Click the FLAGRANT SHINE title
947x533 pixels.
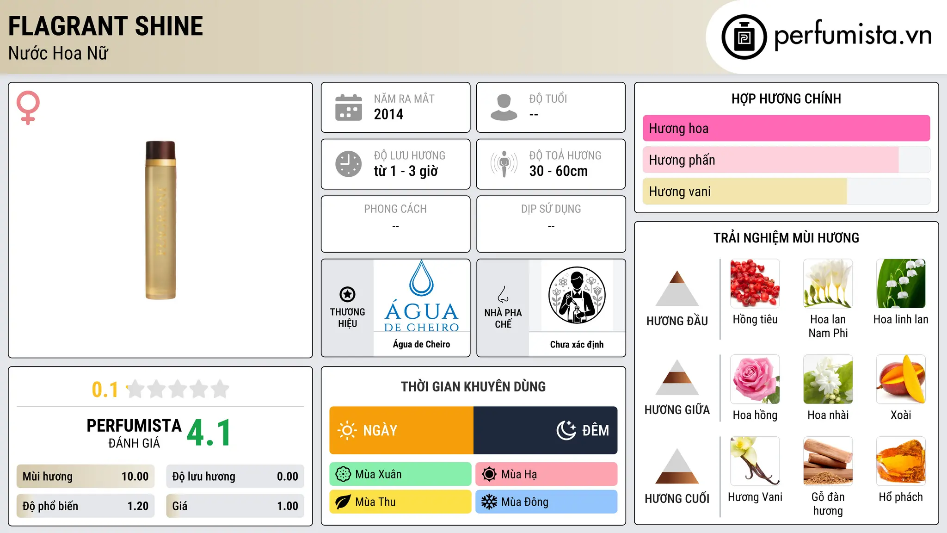pyautogui.click(x=105, y=26)
